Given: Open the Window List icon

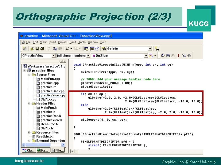Looking at the screenshot, I should click(97, 49).
